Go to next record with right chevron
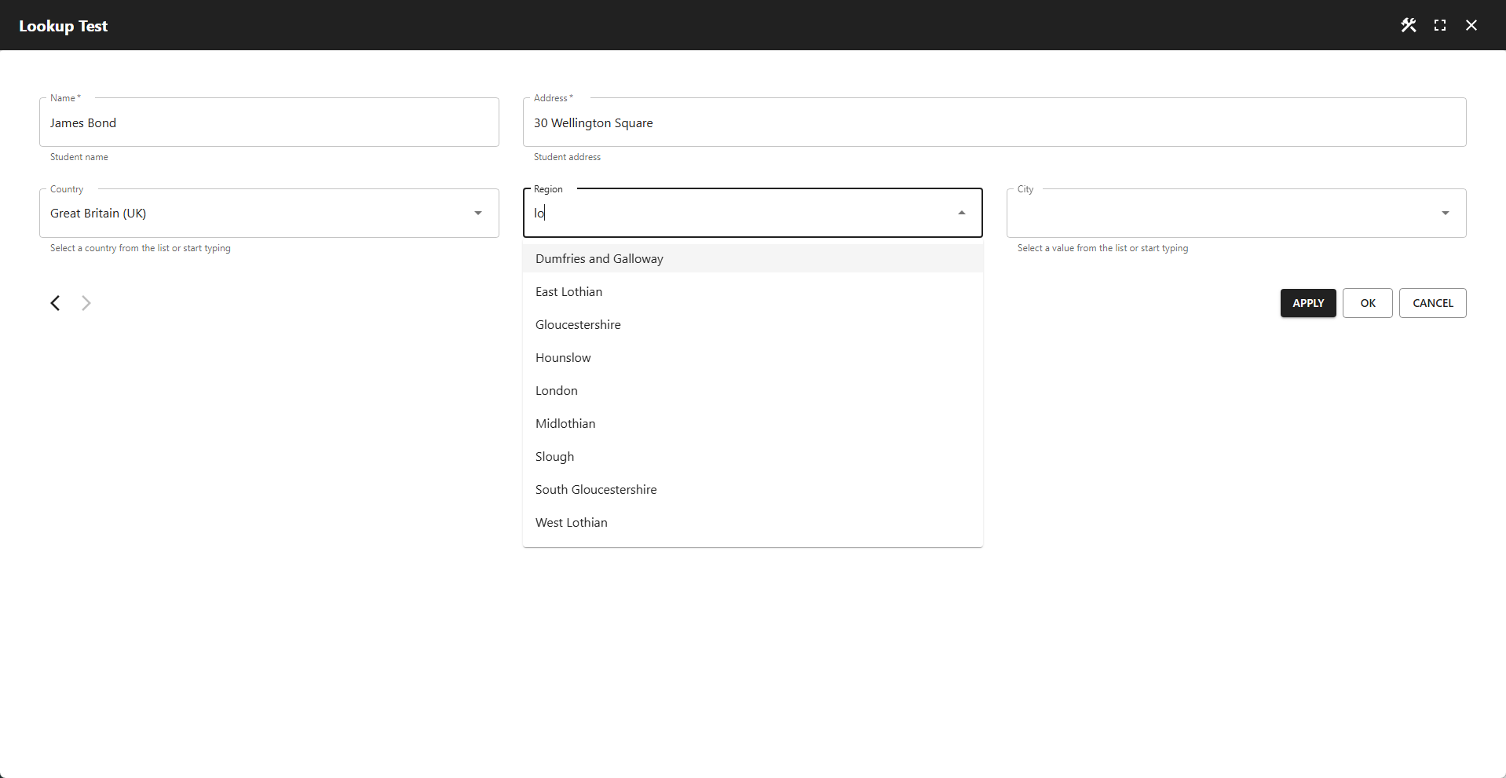The height and width of the screenshot is (778, 1506). 86,303
